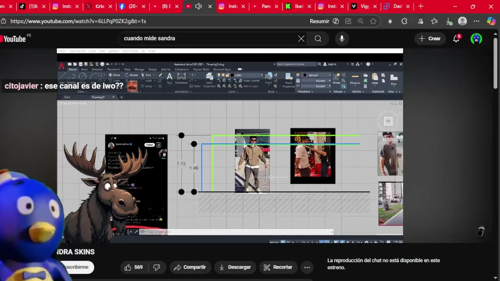This screenshot has height=281, width=500.
Task: Open the Copilot sidebar icon
Action: point(491,21)
